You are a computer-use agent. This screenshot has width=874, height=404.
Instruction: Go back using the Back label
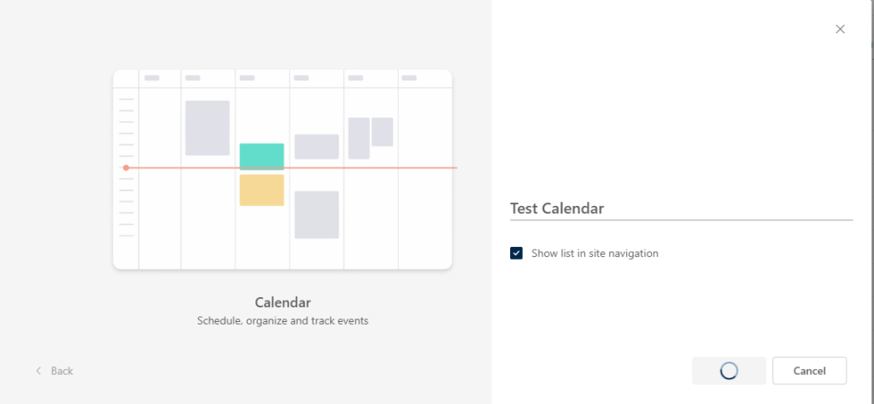(x=62, y=371)
